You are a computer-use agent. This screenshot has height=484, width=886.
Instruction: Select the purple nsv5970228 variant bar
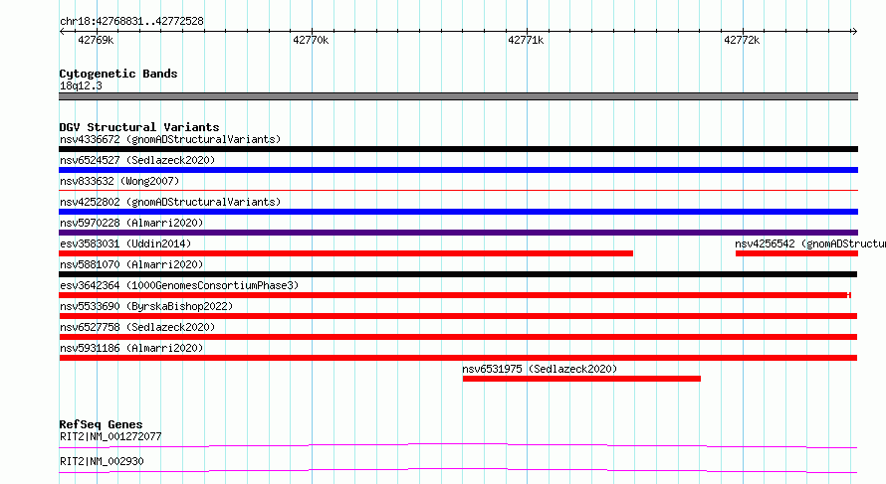[458, 233]
